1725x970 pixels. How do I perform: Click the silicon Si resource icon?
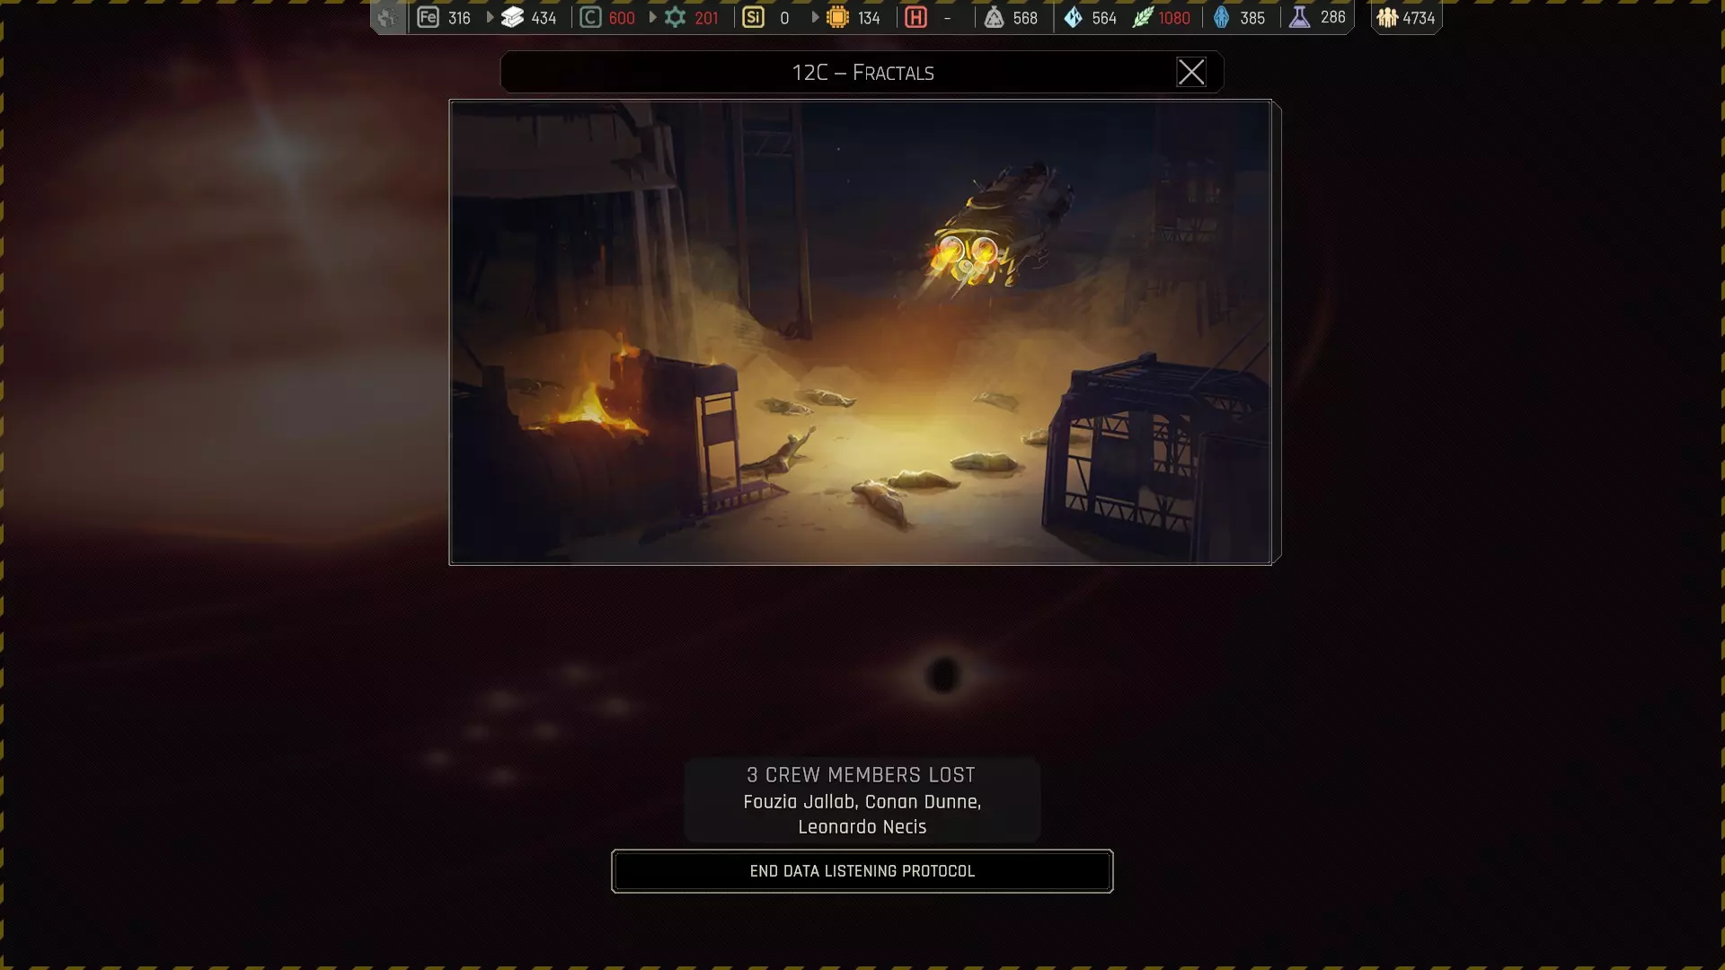pyautogui.click(x=753, y=17)
